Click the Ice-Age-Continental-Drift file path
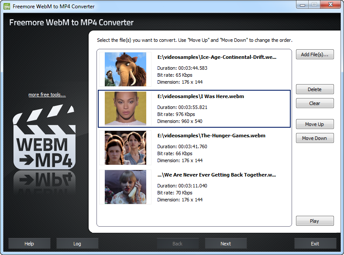 tap(217, 57)
